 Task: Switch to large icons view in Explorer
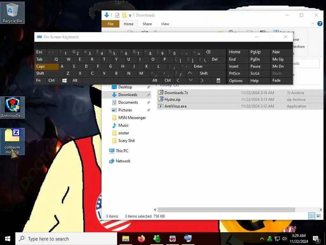(318, 216)
